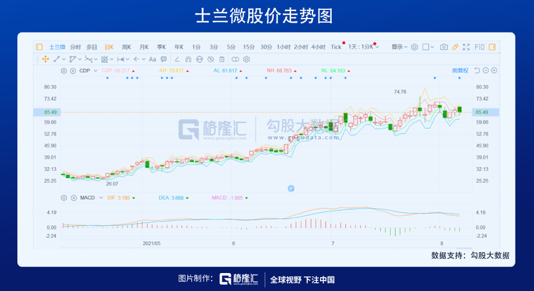This screenshot has width=534, height=291.
Task: Expand range measure tool dropdown arrow
Action: [128, 60]
